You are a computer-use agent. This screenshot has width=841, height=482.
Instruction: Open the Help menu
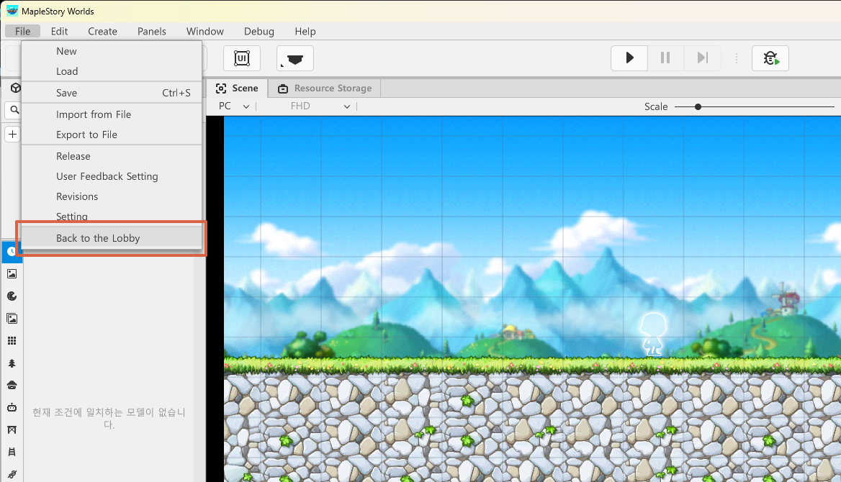click(305, 31)
